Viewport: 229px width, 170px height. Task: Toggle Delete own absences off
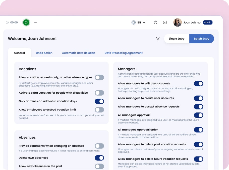[x=99, y=158]
